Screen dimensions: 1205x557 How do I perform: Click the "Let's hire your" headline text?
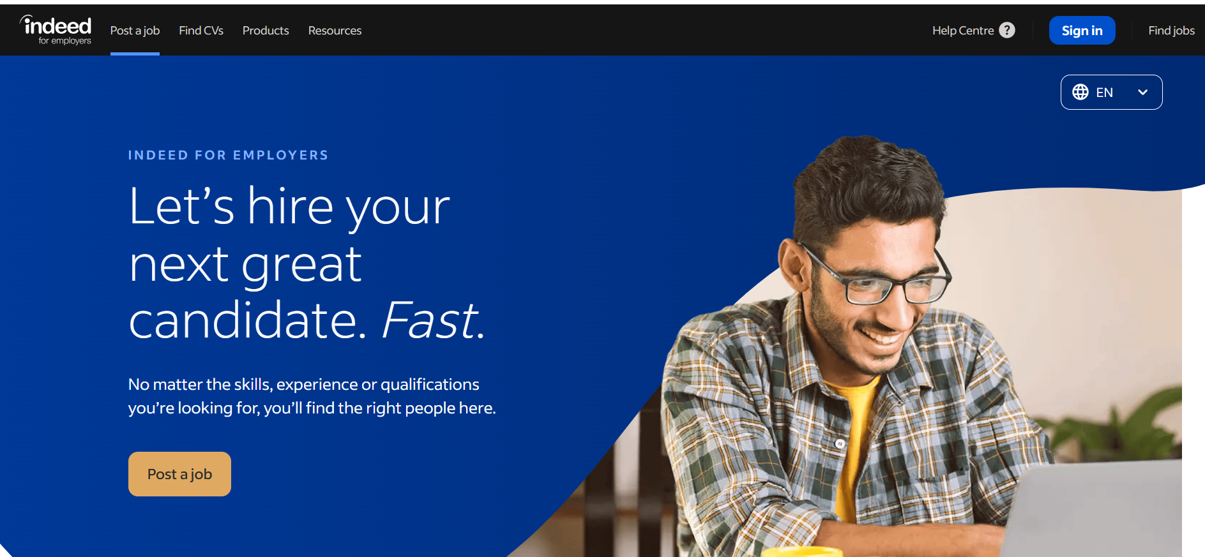coord(289,207)
